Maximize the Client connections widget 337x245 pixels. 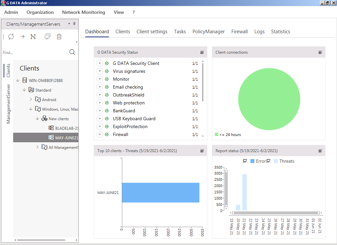pos(320,52)
